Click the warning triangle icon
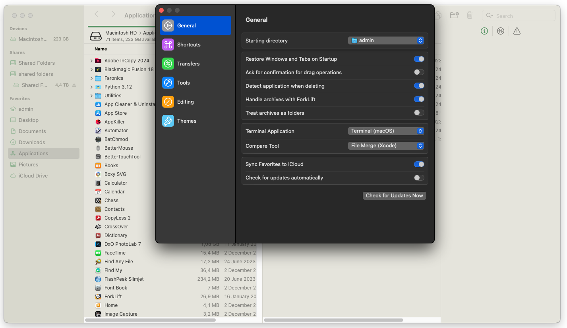 517,31
